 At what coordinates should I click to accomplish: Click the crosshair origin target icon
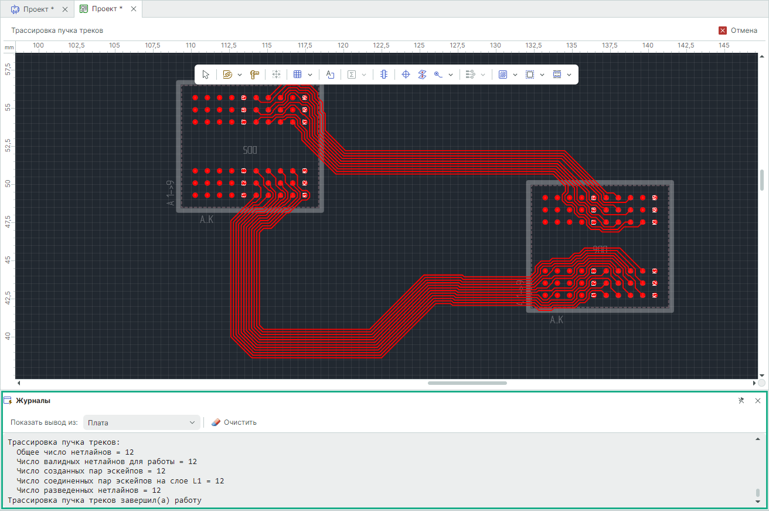406,75
